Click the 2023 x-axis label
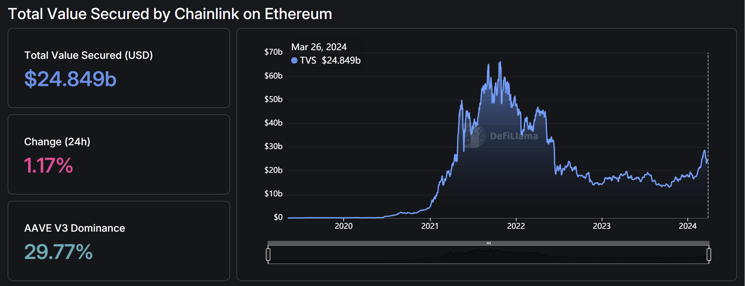745x286 pixels. pos(602,226)
